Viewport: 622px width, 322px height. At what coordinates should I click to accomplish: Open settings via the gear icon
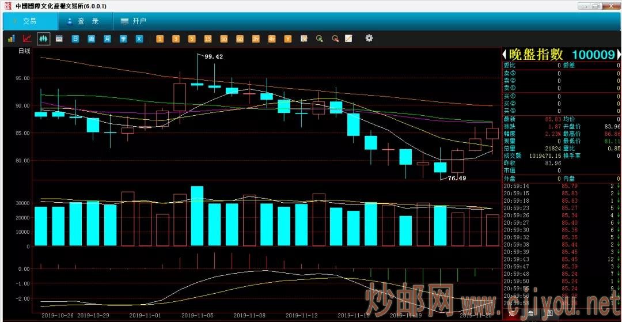pos(369,38)
